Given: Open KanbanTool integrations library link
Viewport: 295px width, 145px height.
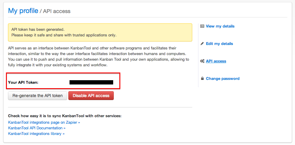Looking at the screenshot, I should (36, 133).
